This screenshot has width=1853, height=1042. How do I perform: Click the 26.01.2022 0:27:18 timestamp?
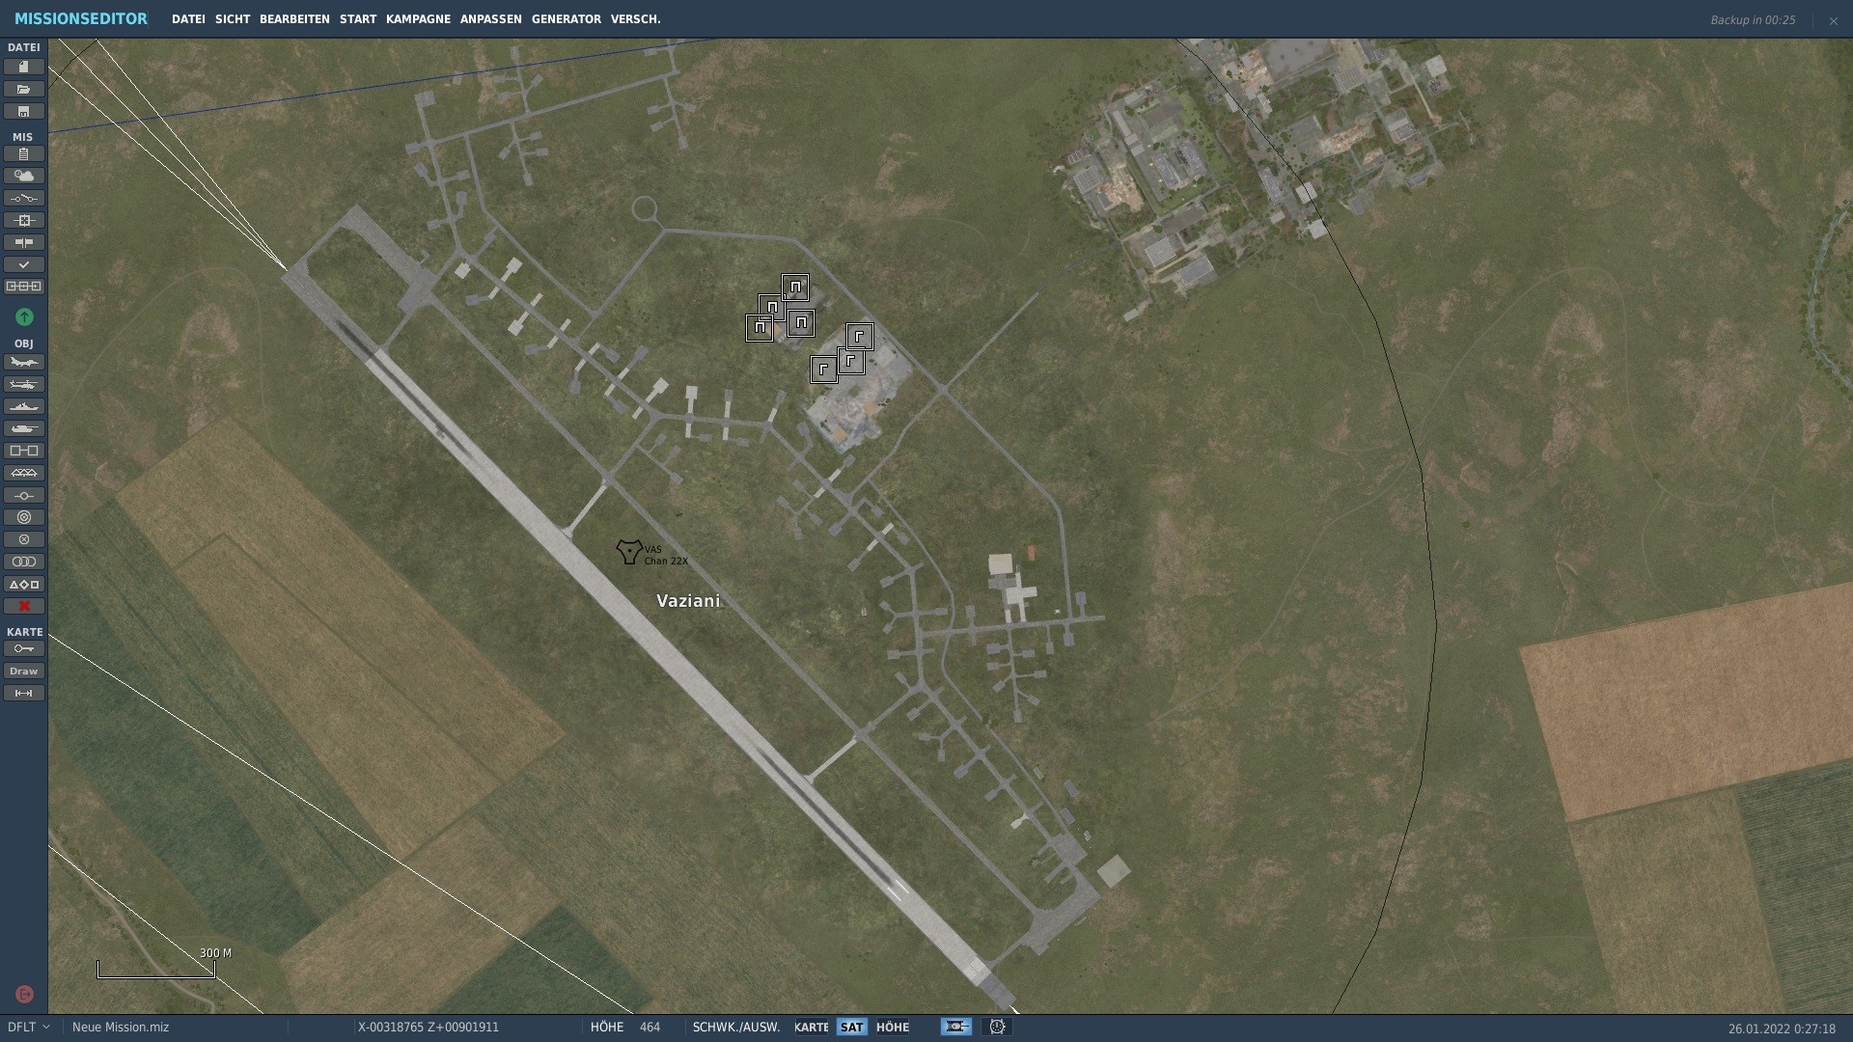point(1782,1028)
